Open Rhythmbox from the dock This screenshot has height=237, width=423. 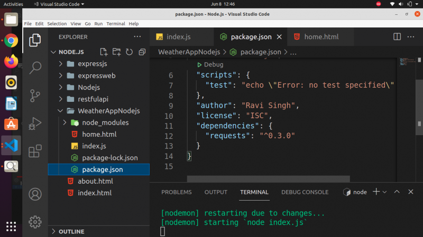pos(11,82)
